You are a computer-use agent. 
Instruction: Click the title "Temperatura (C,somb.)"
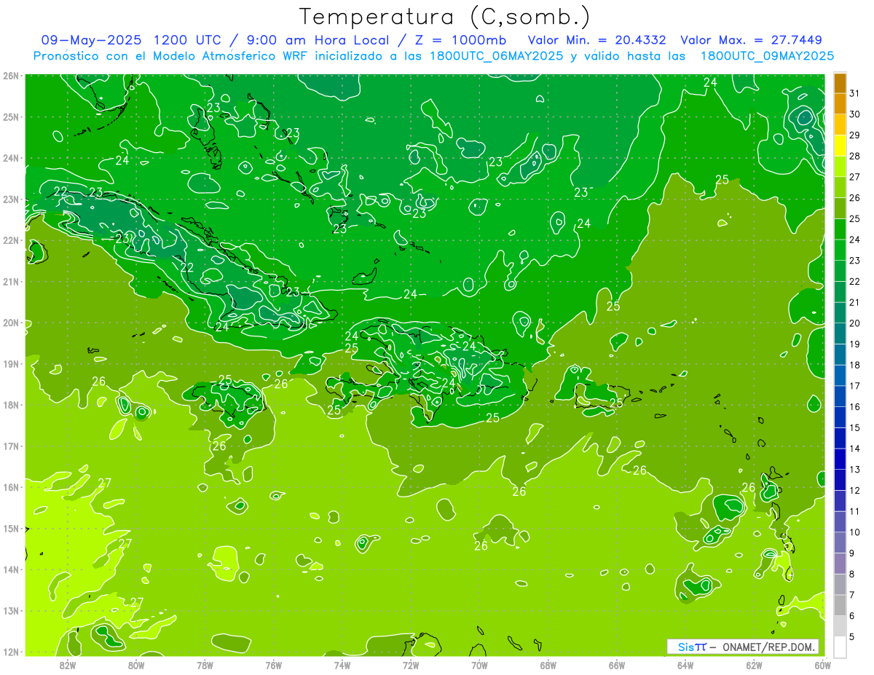pos(445,16)
